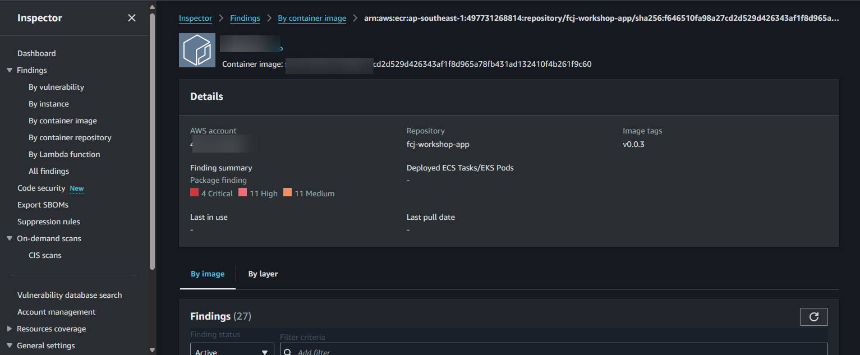
Task: Open Code security marked New
Action: click(41, 188)
